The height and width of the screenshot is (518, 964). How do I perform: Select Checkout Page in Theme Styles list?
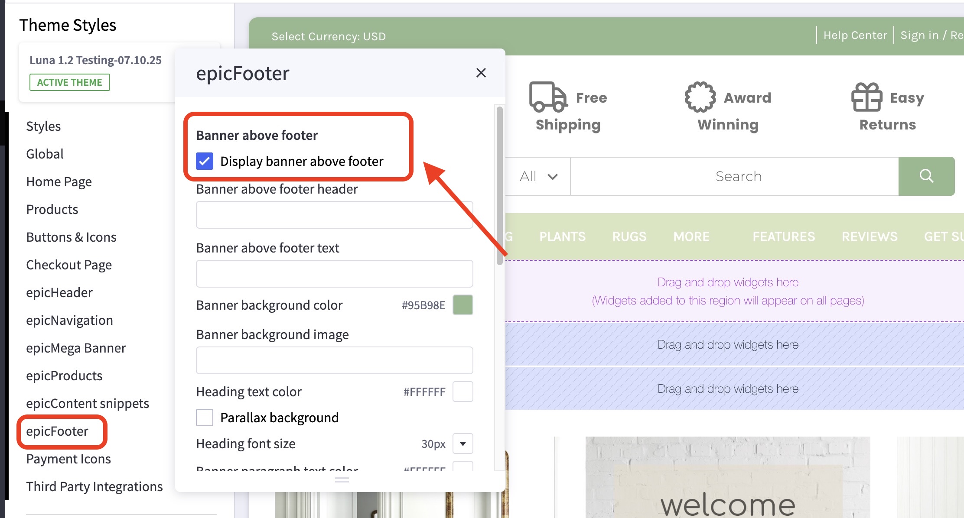click(x=69, y=265)
